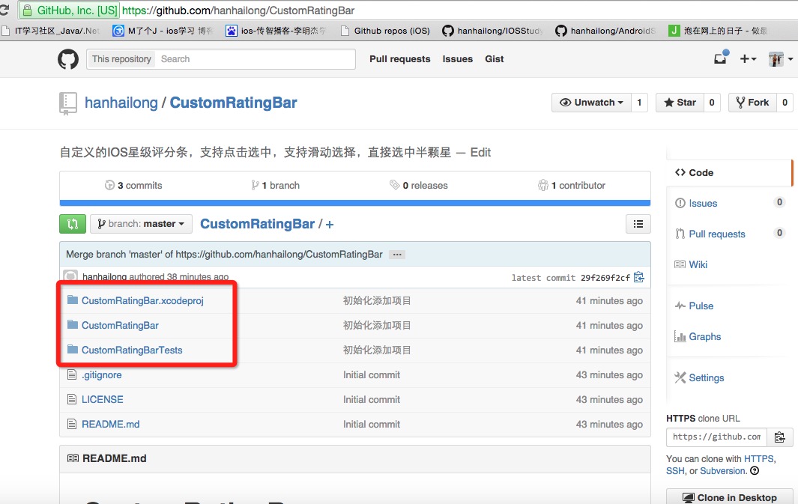Open the Github repos (iOS) bookmark
Image resolution: width=798 pixels, height=504 pixels.
(386, 31)
